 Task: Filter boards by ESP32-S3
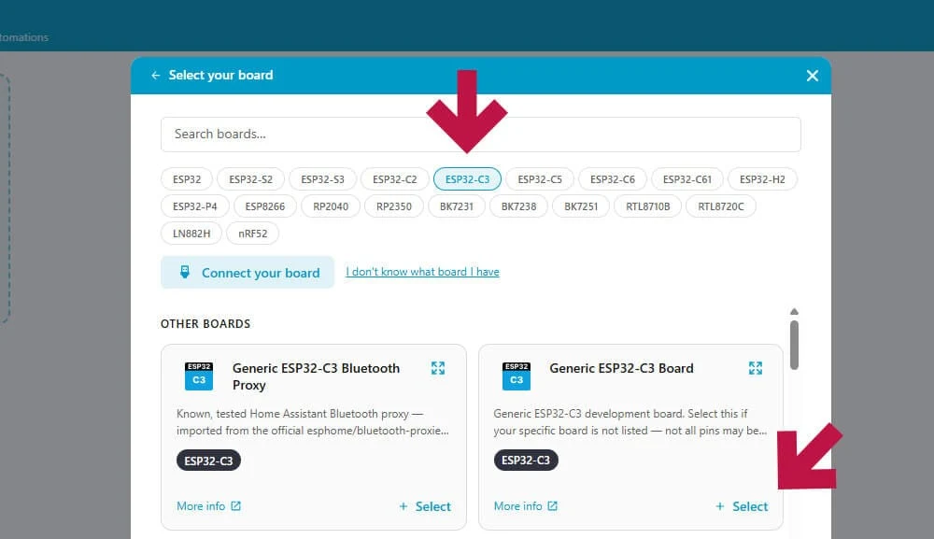coord(322,179)
